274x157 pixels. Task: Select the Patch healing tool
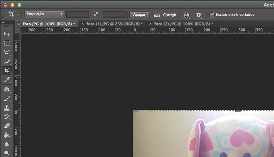pyautogui.click(x=7, y=89)
